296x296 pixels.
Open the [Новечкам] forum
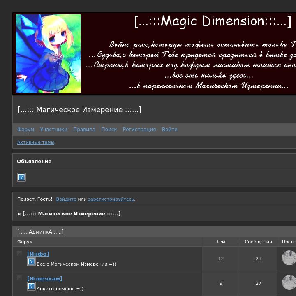(45, 278)
